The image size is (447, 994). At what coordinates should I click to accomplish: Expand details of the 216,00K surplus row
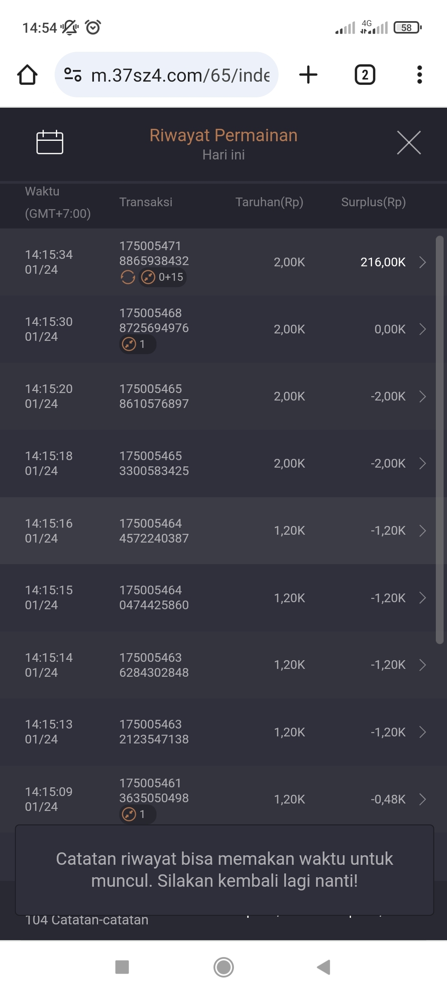coord(422,262)
